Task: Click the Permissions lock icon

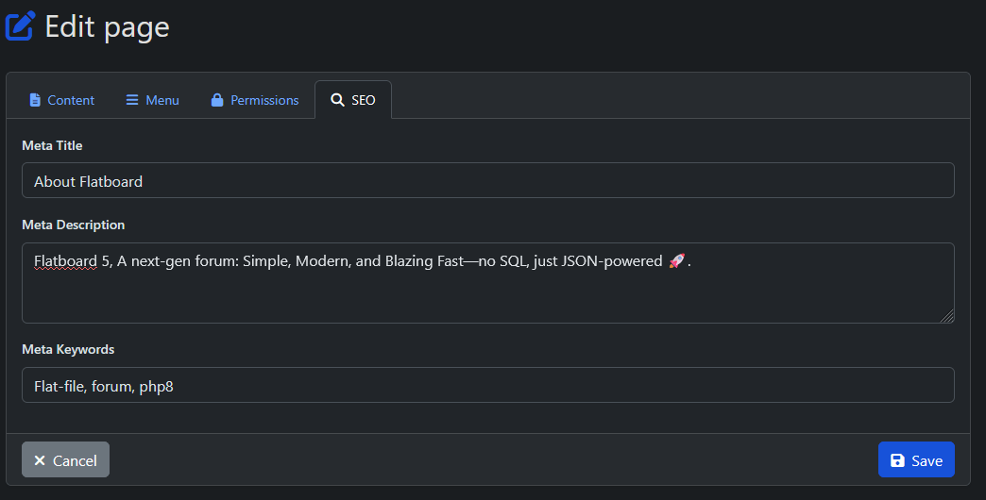Action: click(x=217, y=100)
